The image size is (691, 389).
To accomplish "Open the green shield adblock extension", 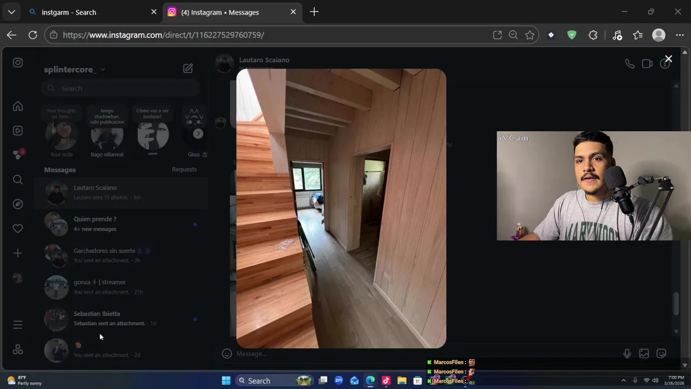I will (572, 35).
